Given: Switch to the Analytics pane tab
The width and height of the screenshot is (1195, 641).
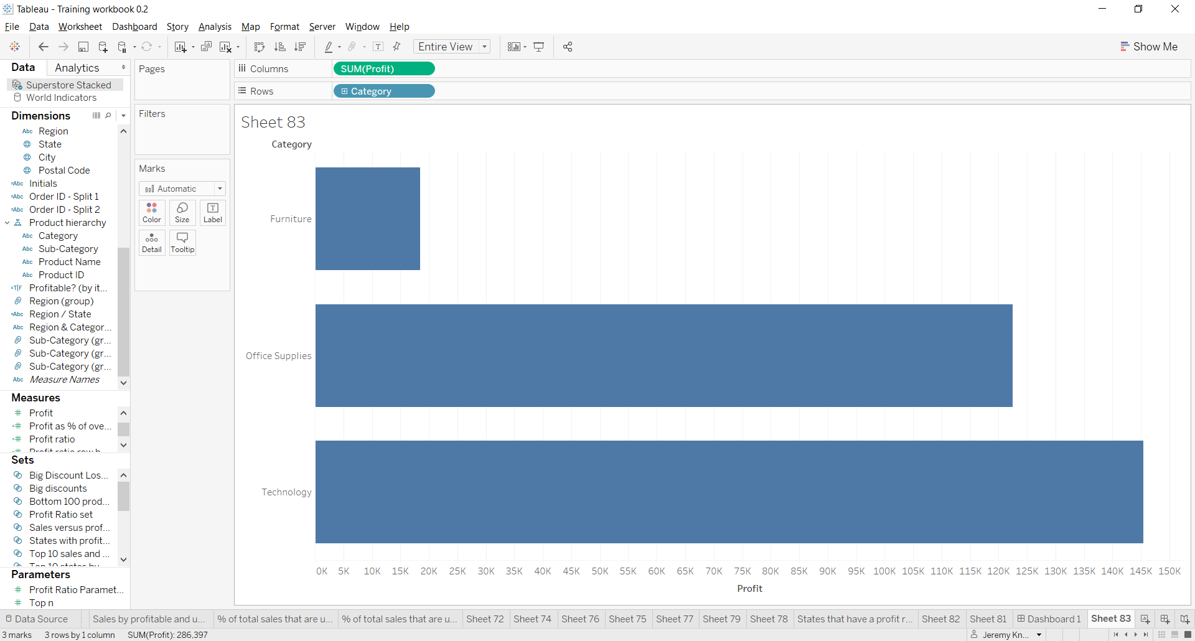Looking at the screenshot, I should 77,68.
